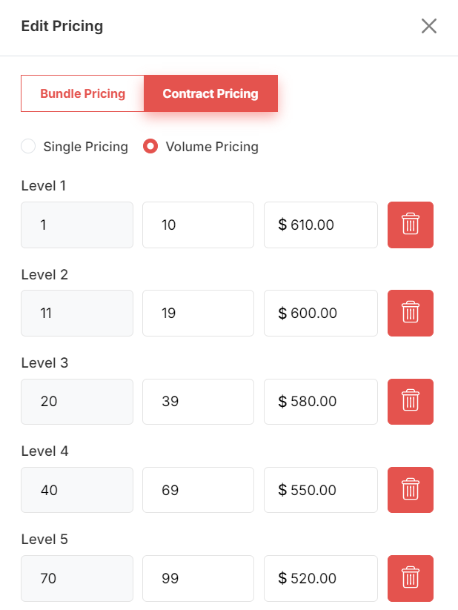The height and width of the screenshot is (610, 458).
Task: Select the Single Pricing radio button
Action: (27, 146)
